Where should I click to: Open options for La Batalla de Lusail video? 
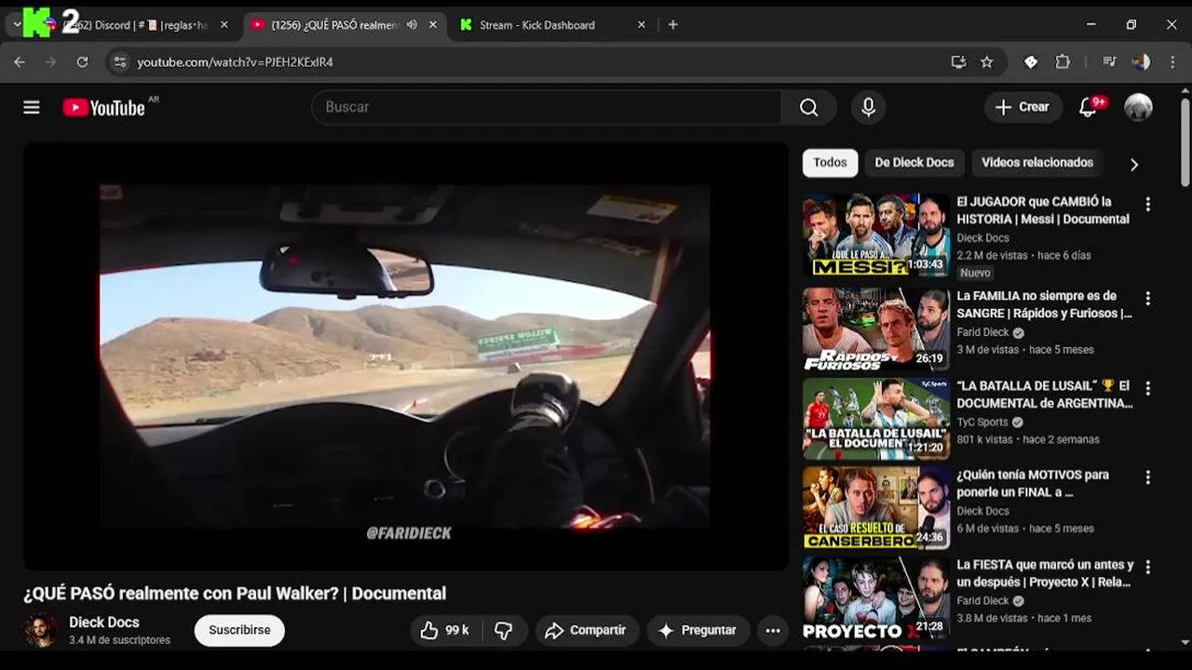pos(1147,388)
